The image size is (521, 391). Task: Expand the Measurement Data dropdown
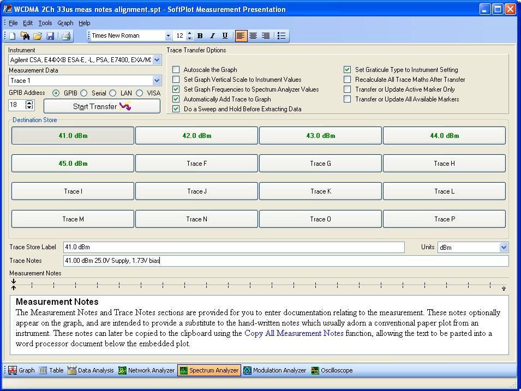tap(157, 81)
